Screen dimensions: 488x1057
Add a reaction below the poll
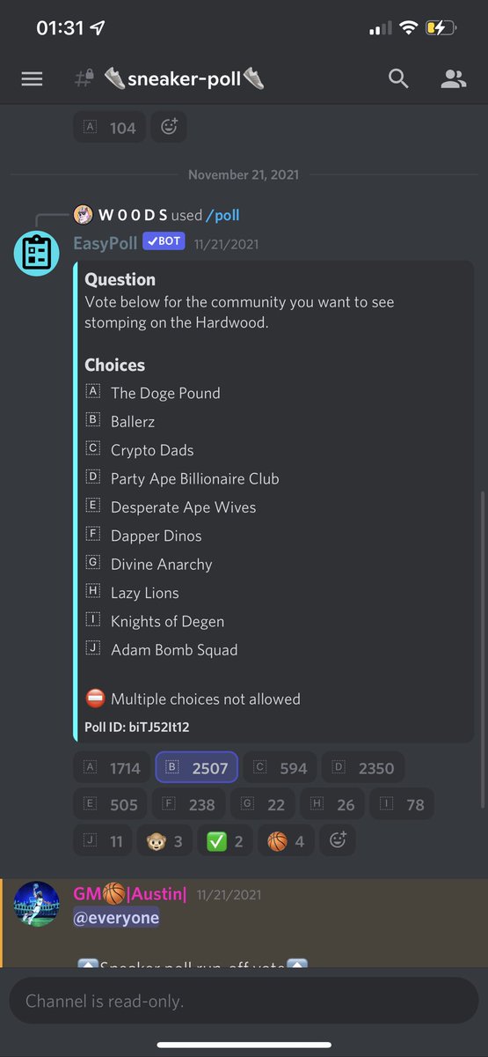[337, 841]
